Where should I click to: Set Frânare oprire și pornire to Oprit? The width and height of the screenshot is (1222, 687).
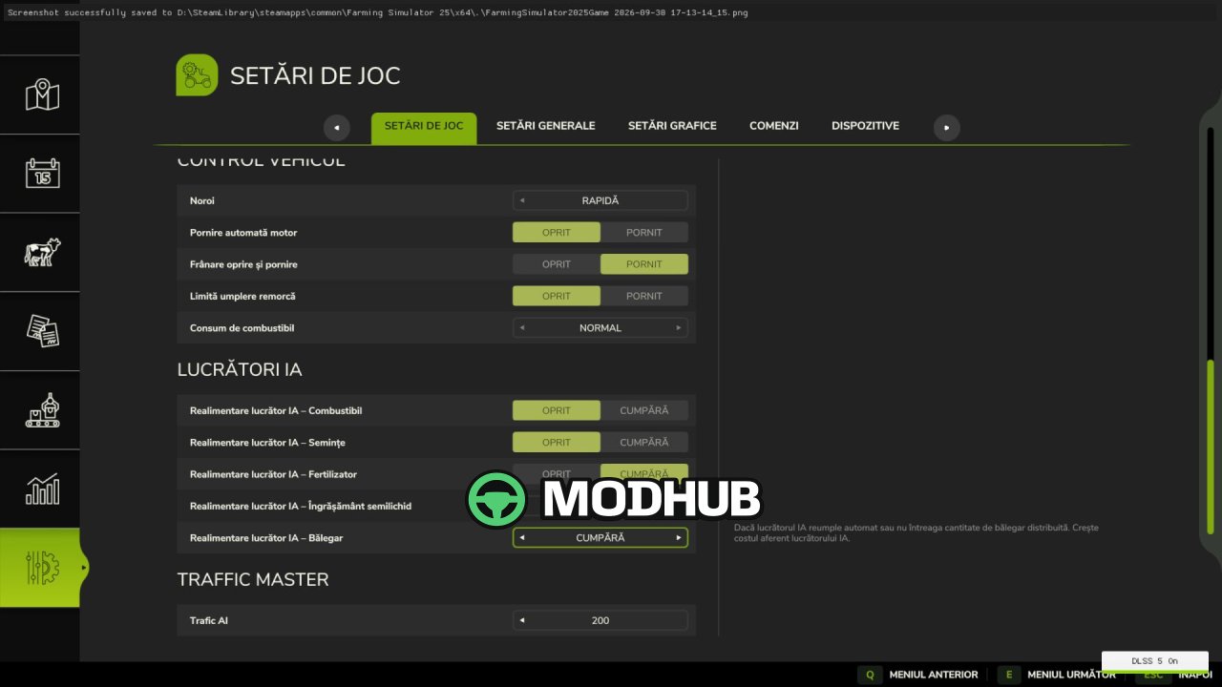tap(557, 264)
